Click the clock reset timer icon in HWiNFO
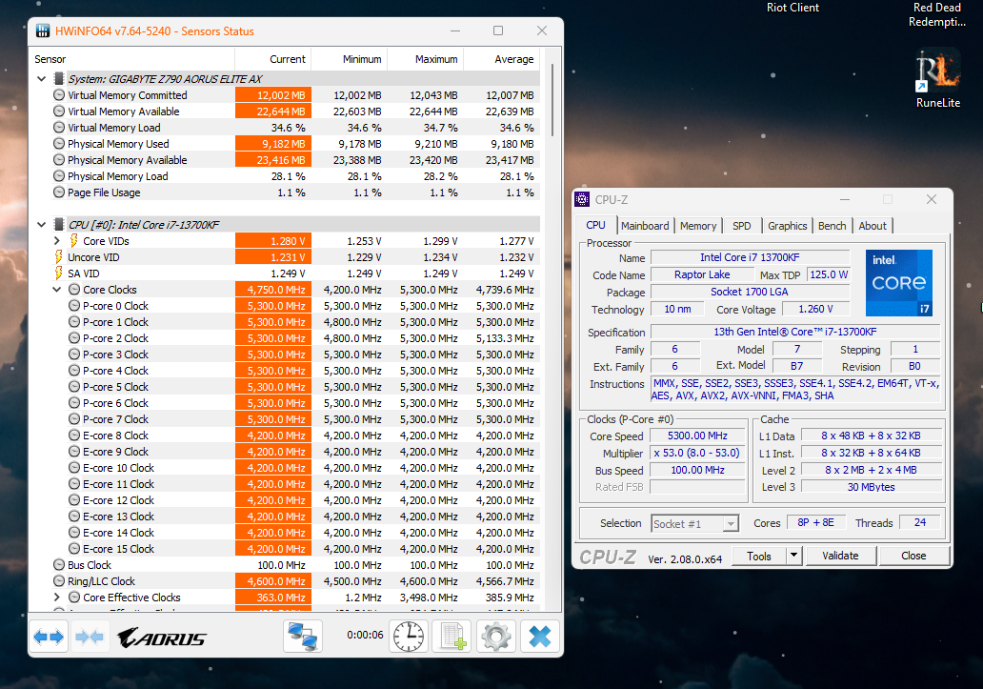983x689 pixels. click(x=408, y=637)
